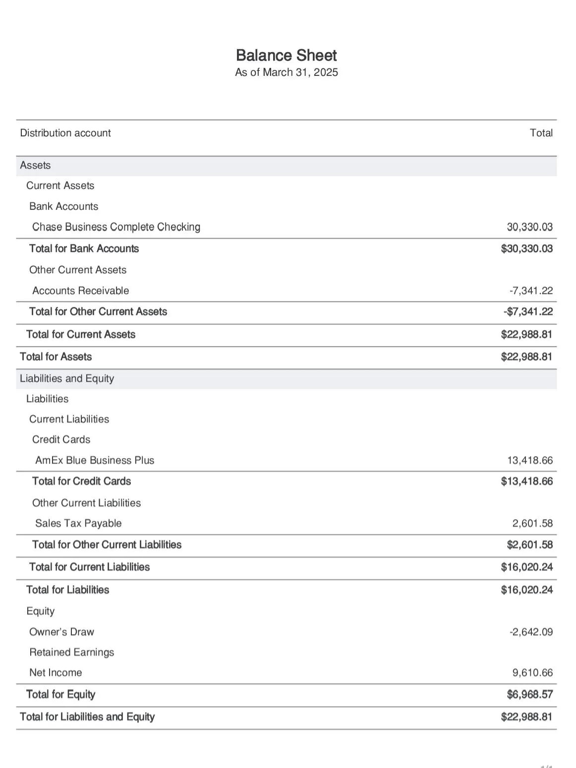The width and height of the screenshot is (576, 768).
Task: Select the Credit Cards group label
Action: (x=61, y=439)
